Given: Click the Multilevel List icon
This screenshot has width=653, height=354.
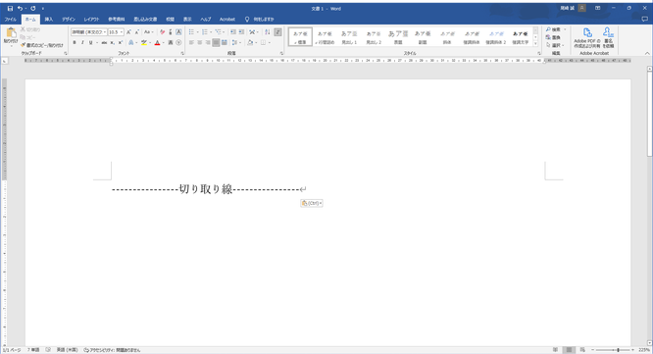Looking at the screenshot, I should [x=218, y=32].
